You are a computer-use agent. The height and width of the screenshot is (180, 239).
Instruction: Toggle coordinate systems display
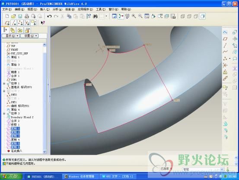pyautogui.click(x=27, y=23)
